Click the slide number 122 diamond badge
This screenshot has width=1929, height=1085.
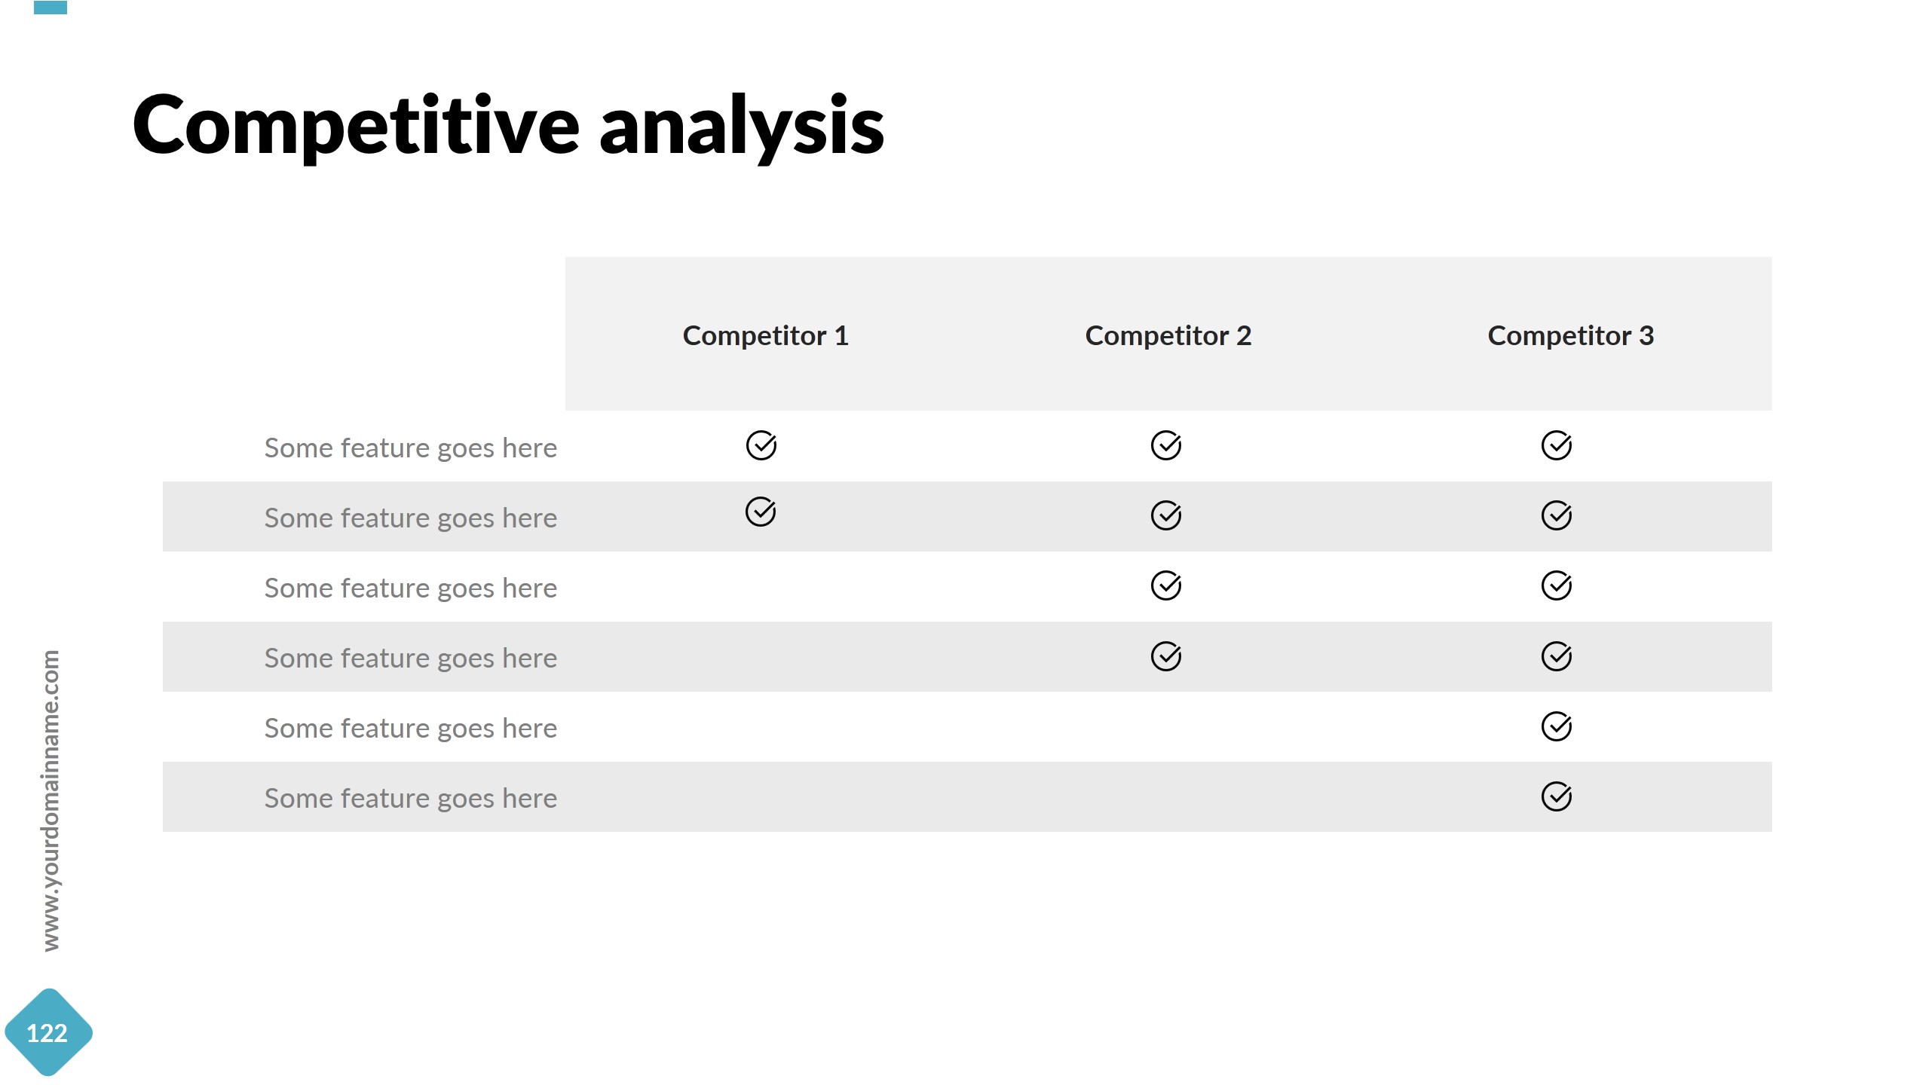(47, 1032)
